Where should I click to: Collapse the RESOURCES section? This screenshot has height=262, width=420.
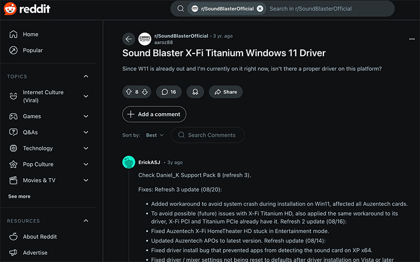[x=86, y=221]
